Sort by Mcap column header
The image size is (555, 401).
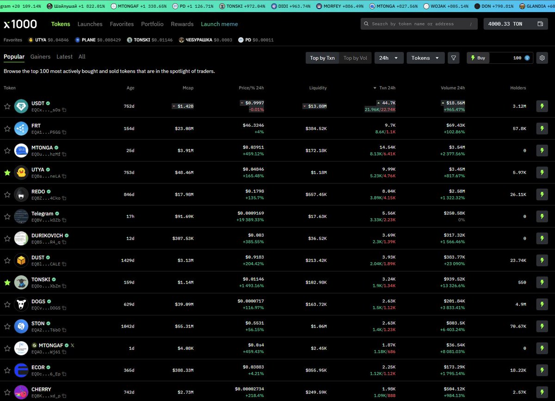pyautogui.click(x=188, y=88)
